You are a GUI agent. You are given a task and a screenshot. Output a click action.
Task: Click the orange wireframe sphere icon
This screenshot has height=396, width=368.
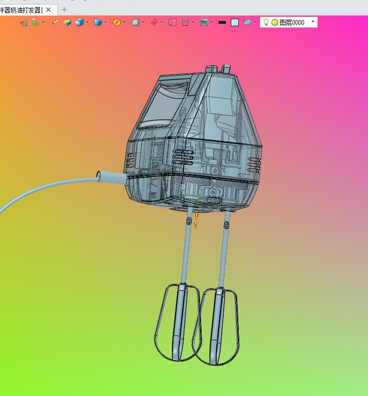[117, 22]
